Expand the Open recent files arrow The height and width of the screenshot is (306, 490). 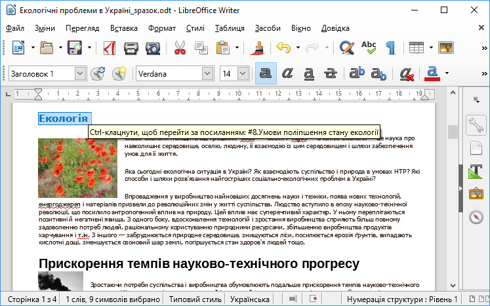[x=60, y=48]
